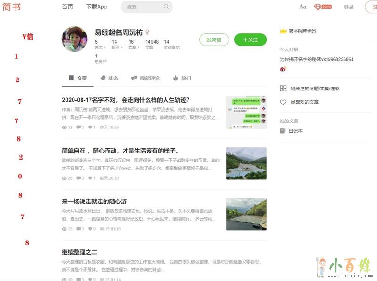Expand the 粉丝 count arrow

coord(122,48)
